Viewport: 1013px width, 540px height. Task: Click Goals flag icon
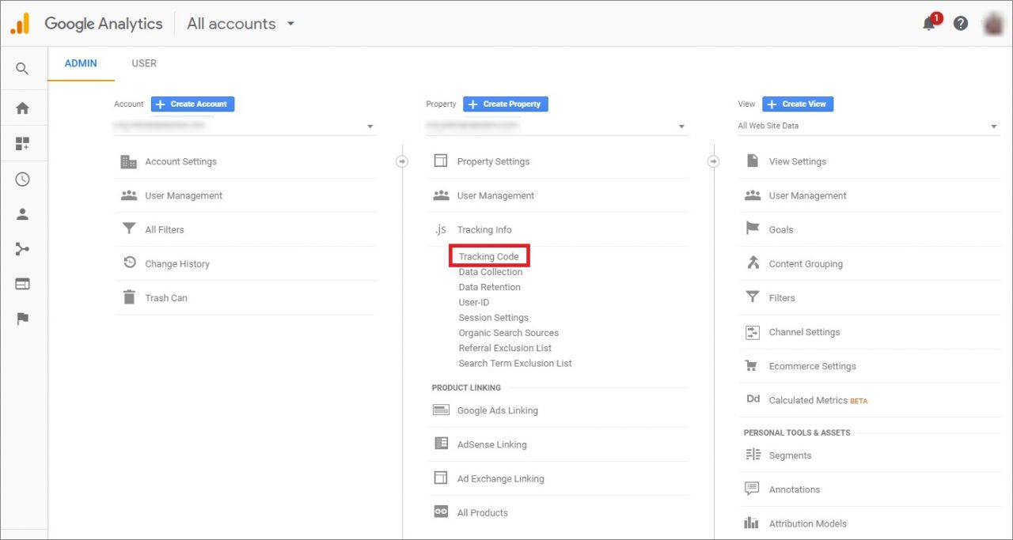click(753, 228)
